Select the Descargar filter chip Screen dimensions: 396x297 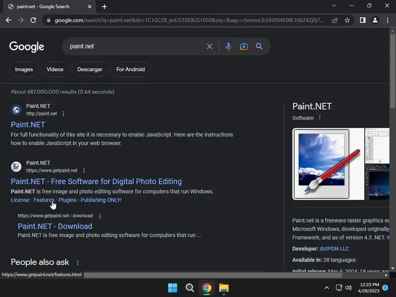pos(90,69)
